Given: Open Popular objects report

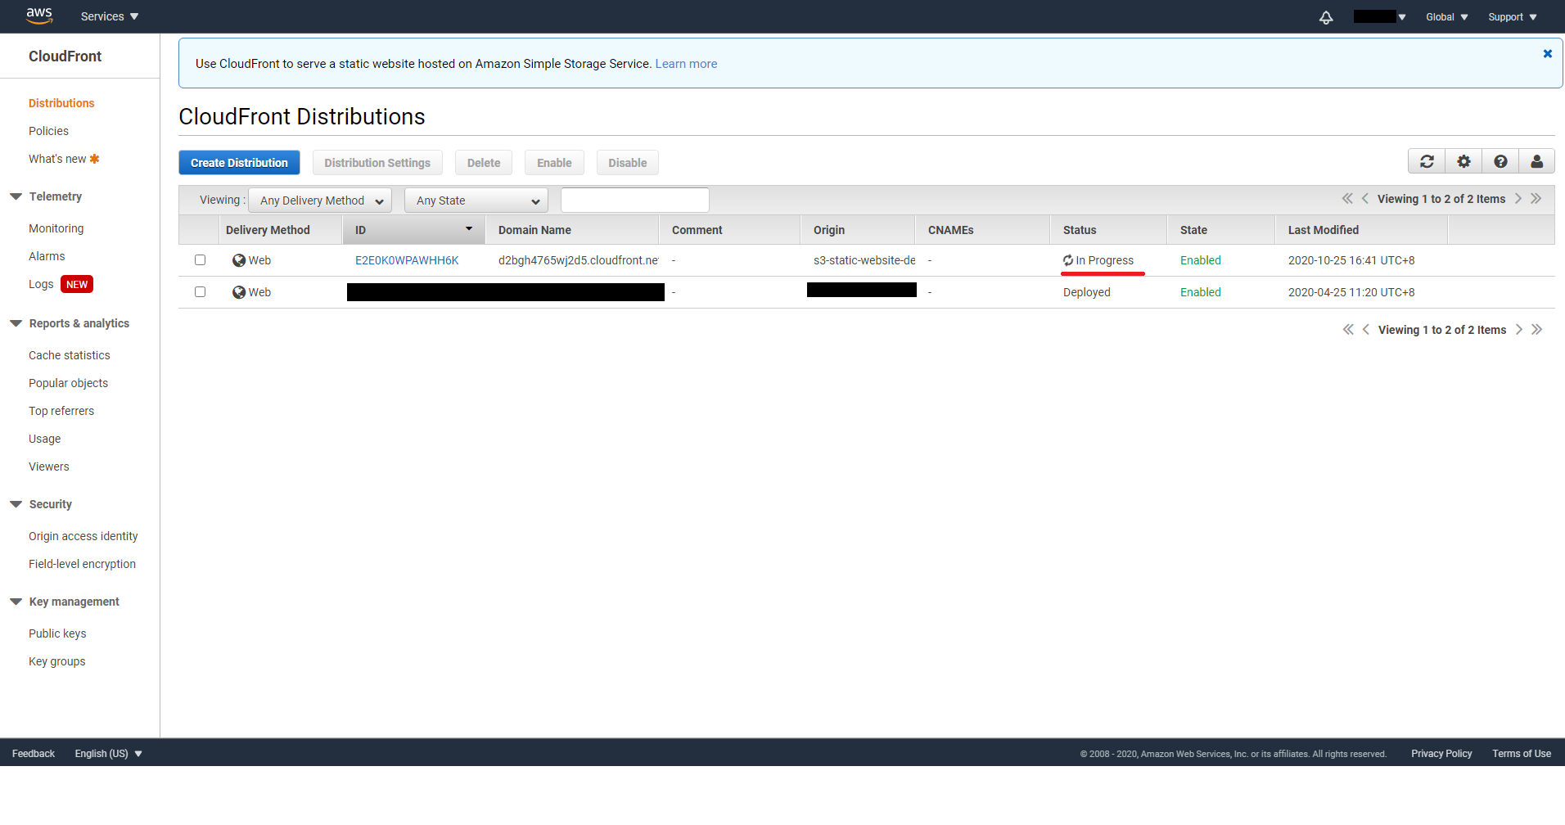Looking at the screenshot, I should point(68,383).
